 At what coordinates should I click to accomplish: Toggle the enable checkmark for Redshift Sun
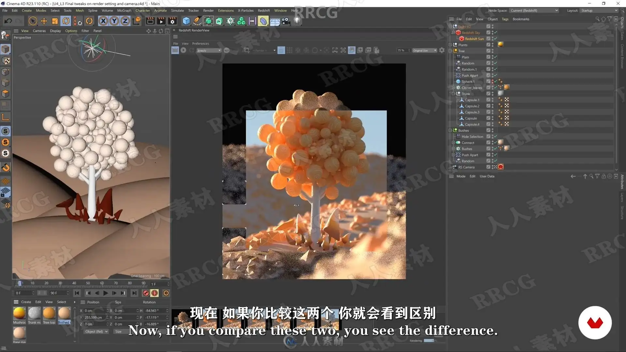click(495, 39)
